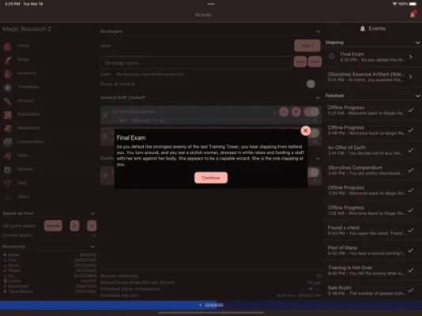Click the Slot 1 save button
The width and height of the screenshot is (422, 316).
click(x=307, y=46)
